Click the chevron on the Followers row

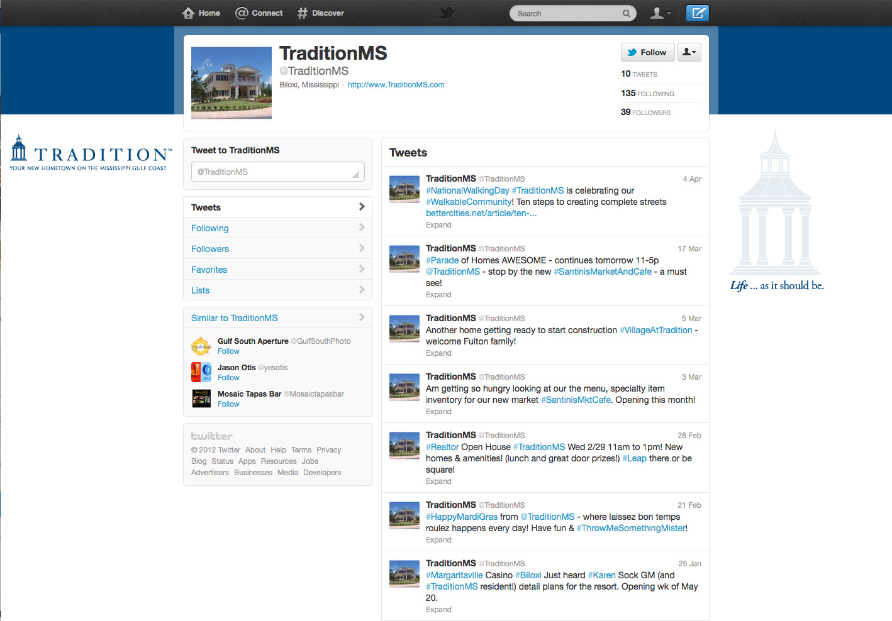point(362,248)
